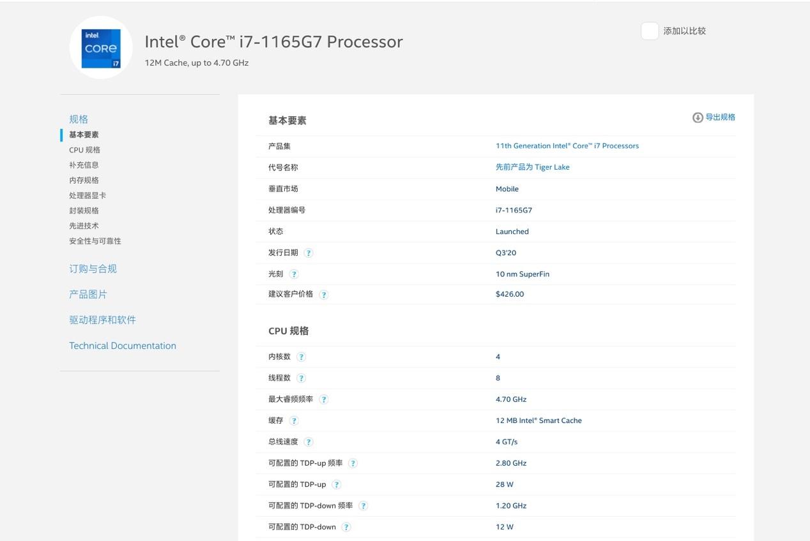Click the 12M Cache, up to 4.70 GHz subtitle
The height and width of the screenshot is (541, 810).
(197, 63)
